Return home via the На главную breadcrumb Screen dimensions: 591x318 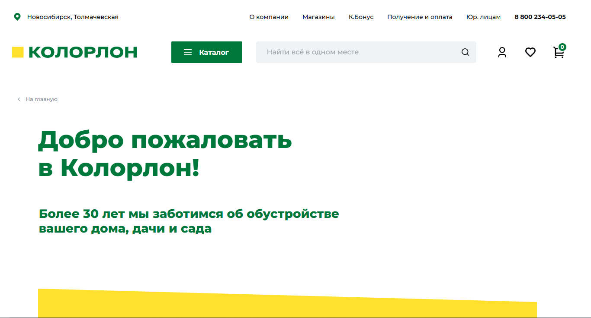42,99
